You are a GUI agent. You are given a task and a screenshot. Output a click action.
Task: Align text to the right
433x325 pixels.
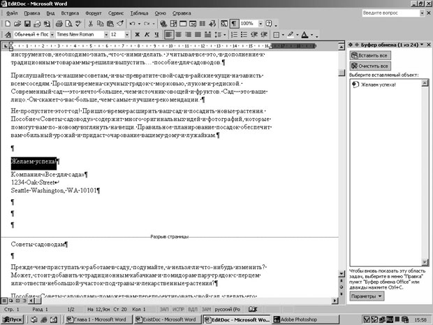click(x=188, y=34)
